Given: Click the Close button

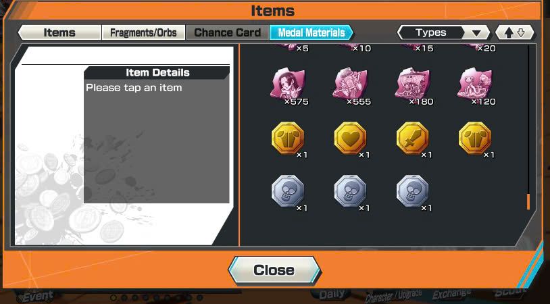Looking at the screenshot, I should [274, 270].
